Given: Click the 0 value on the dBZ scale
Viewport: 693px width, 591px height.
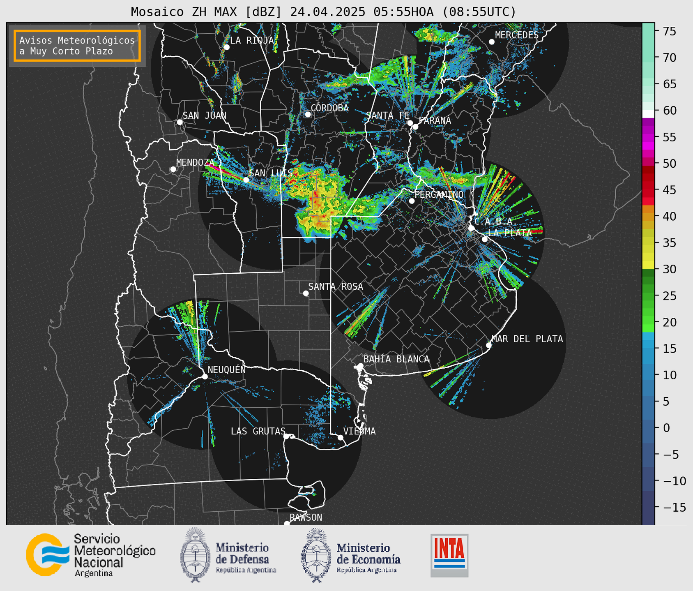Looking at the screenshot, I should (666, 428).
